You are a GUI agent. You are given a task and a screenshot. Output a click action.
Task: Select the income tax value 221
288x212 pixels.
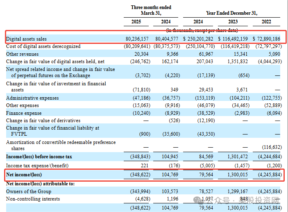coord(145,166)
